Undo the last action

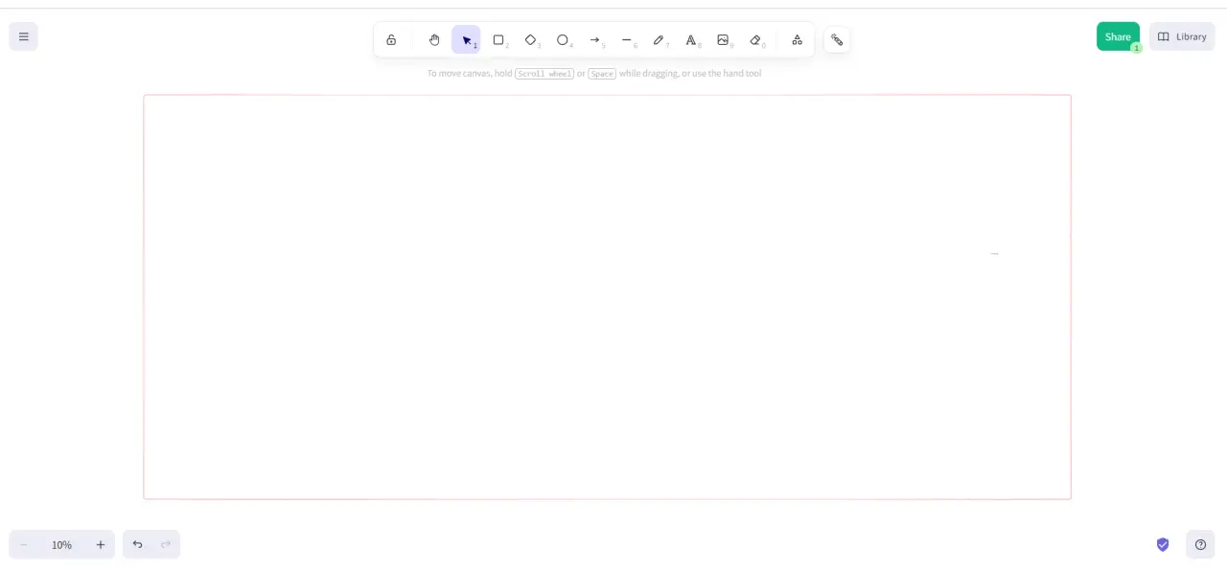point(137,544)
